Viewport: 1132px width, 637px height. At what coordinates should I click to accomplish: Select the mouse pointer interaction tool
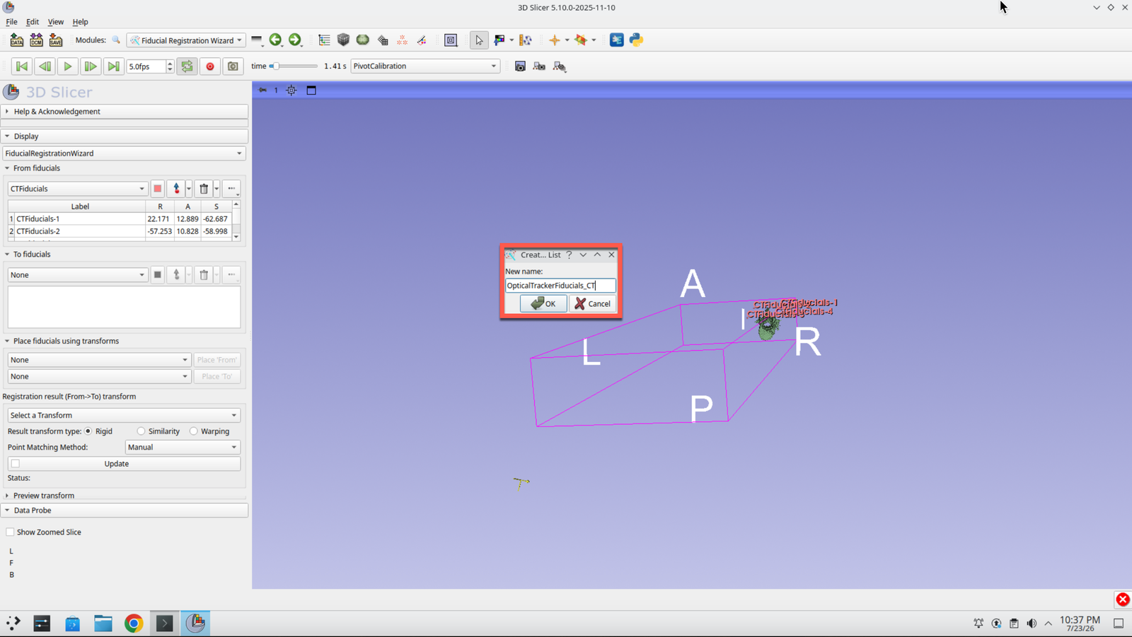click(479, 40)
